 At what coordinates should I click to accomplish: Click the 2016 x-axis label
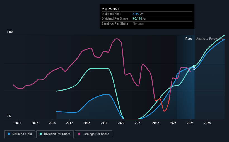[52, 123]
